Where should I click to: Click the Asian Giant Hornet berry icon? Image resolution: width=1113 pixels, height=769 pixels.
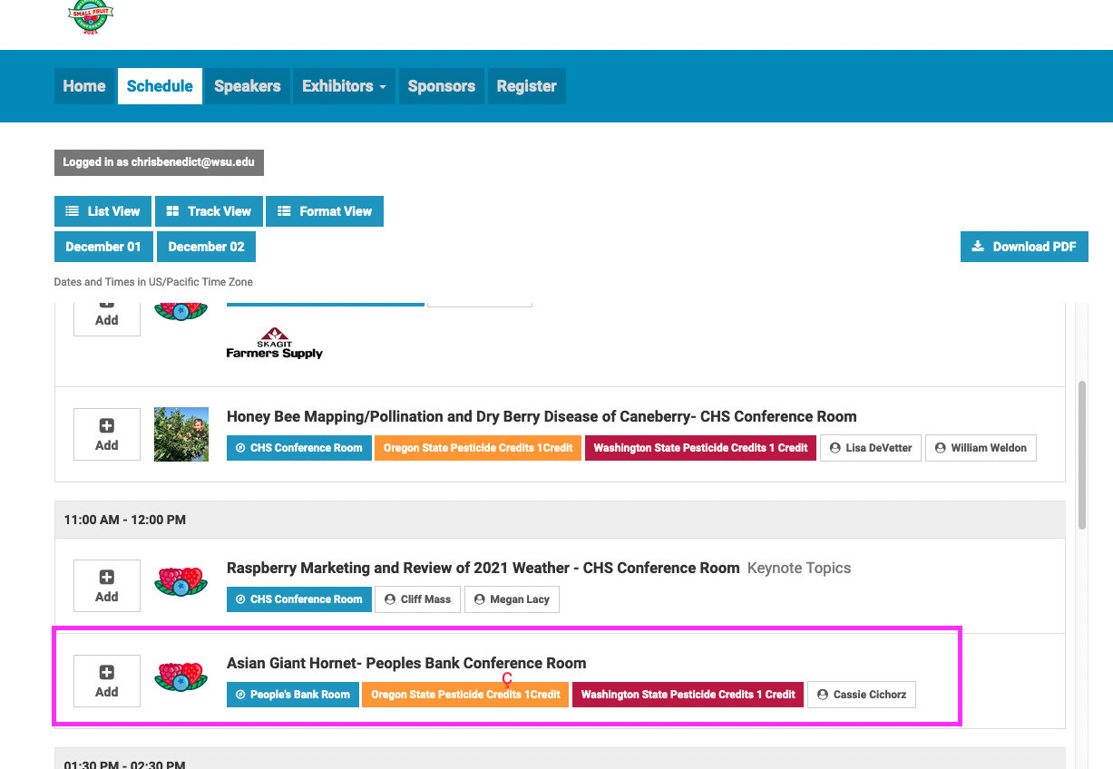pyautogui.click(x=181, y=678)
